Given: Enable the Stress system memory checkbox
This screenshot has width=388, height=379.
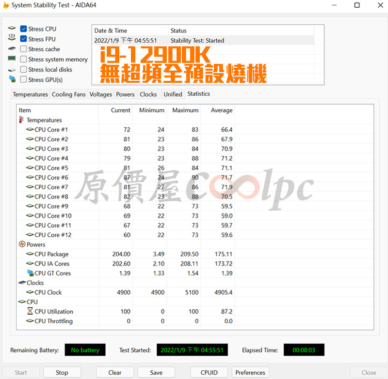Looking at the screenshot, I should click(x=23, y=59).
